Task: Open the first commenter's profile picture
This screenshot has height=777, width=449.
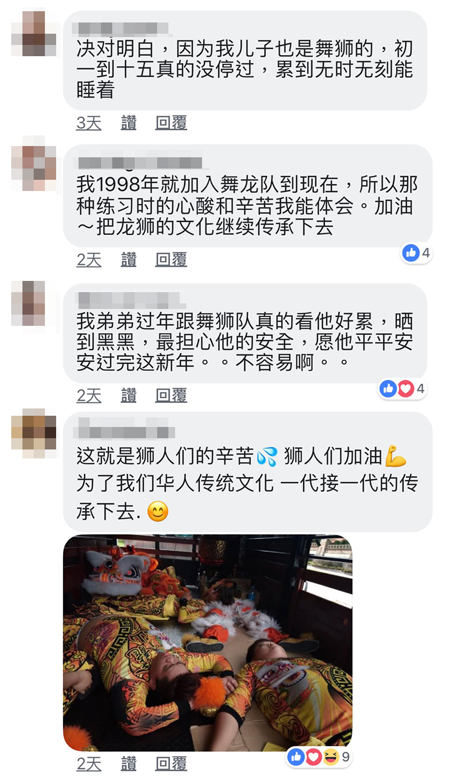Action: [x=34, y=33]
